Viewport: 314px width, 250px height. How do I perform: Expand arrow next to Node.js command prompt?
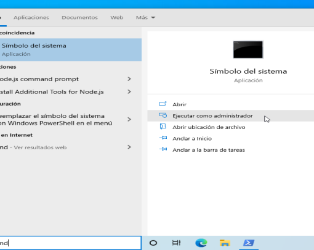(x=129, y=79)
